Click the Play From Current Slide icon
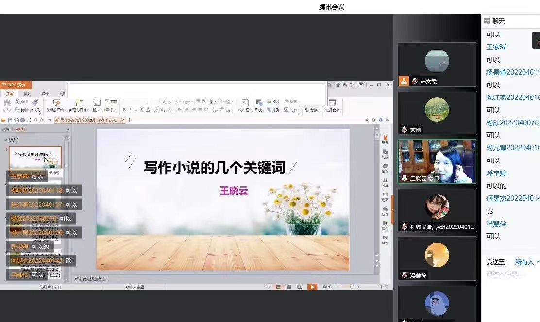This screenshot has height=322, width=540. tap(56, 103)
